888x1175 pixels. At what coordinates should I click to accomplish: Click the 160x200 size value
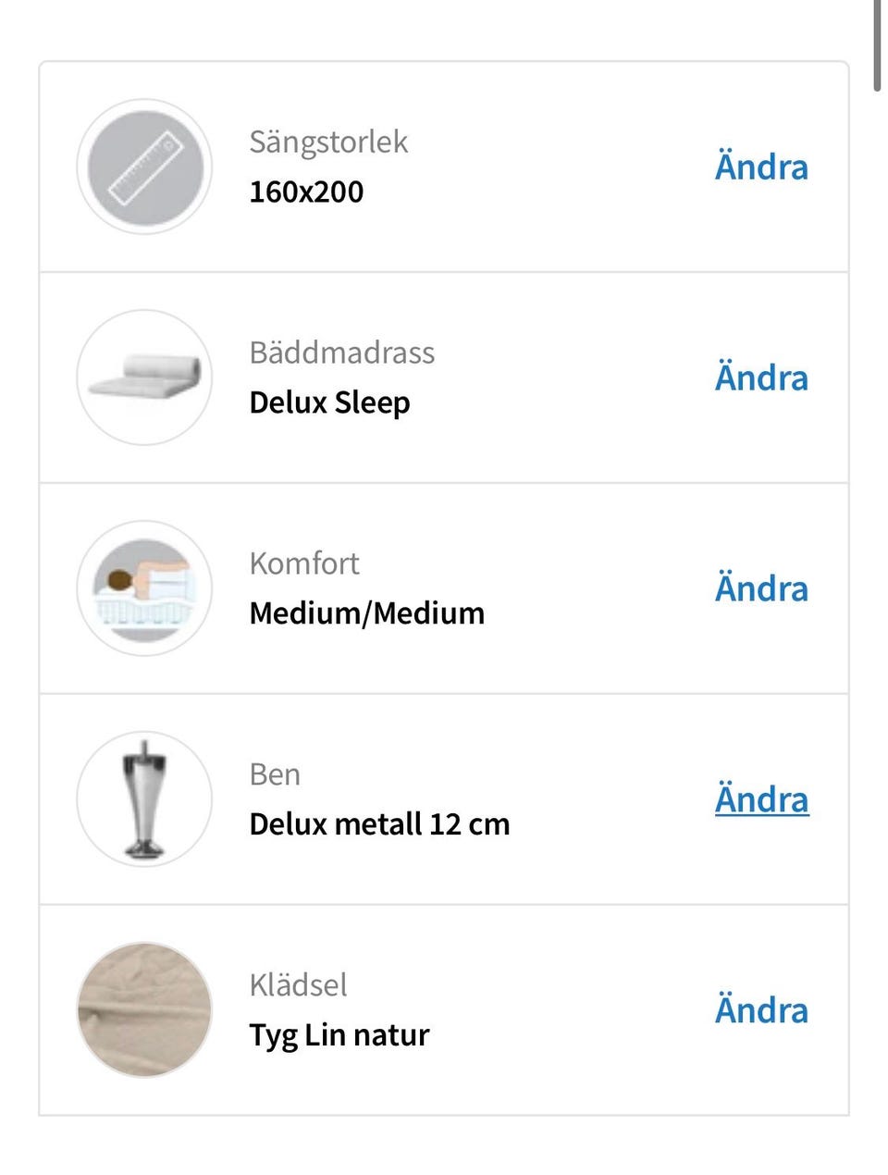pyautogui.click(x=306, y=192)
